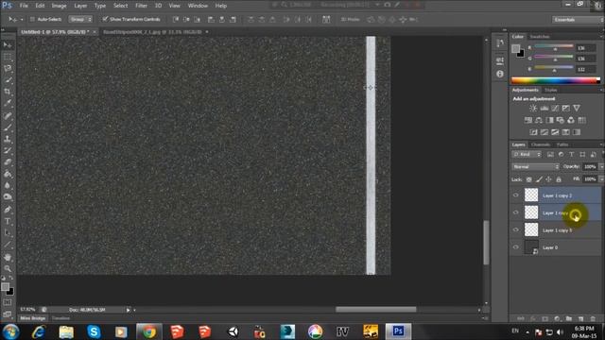Select the Path Selection tool
This screenshot has height=340, width=605.
[8, 233]
